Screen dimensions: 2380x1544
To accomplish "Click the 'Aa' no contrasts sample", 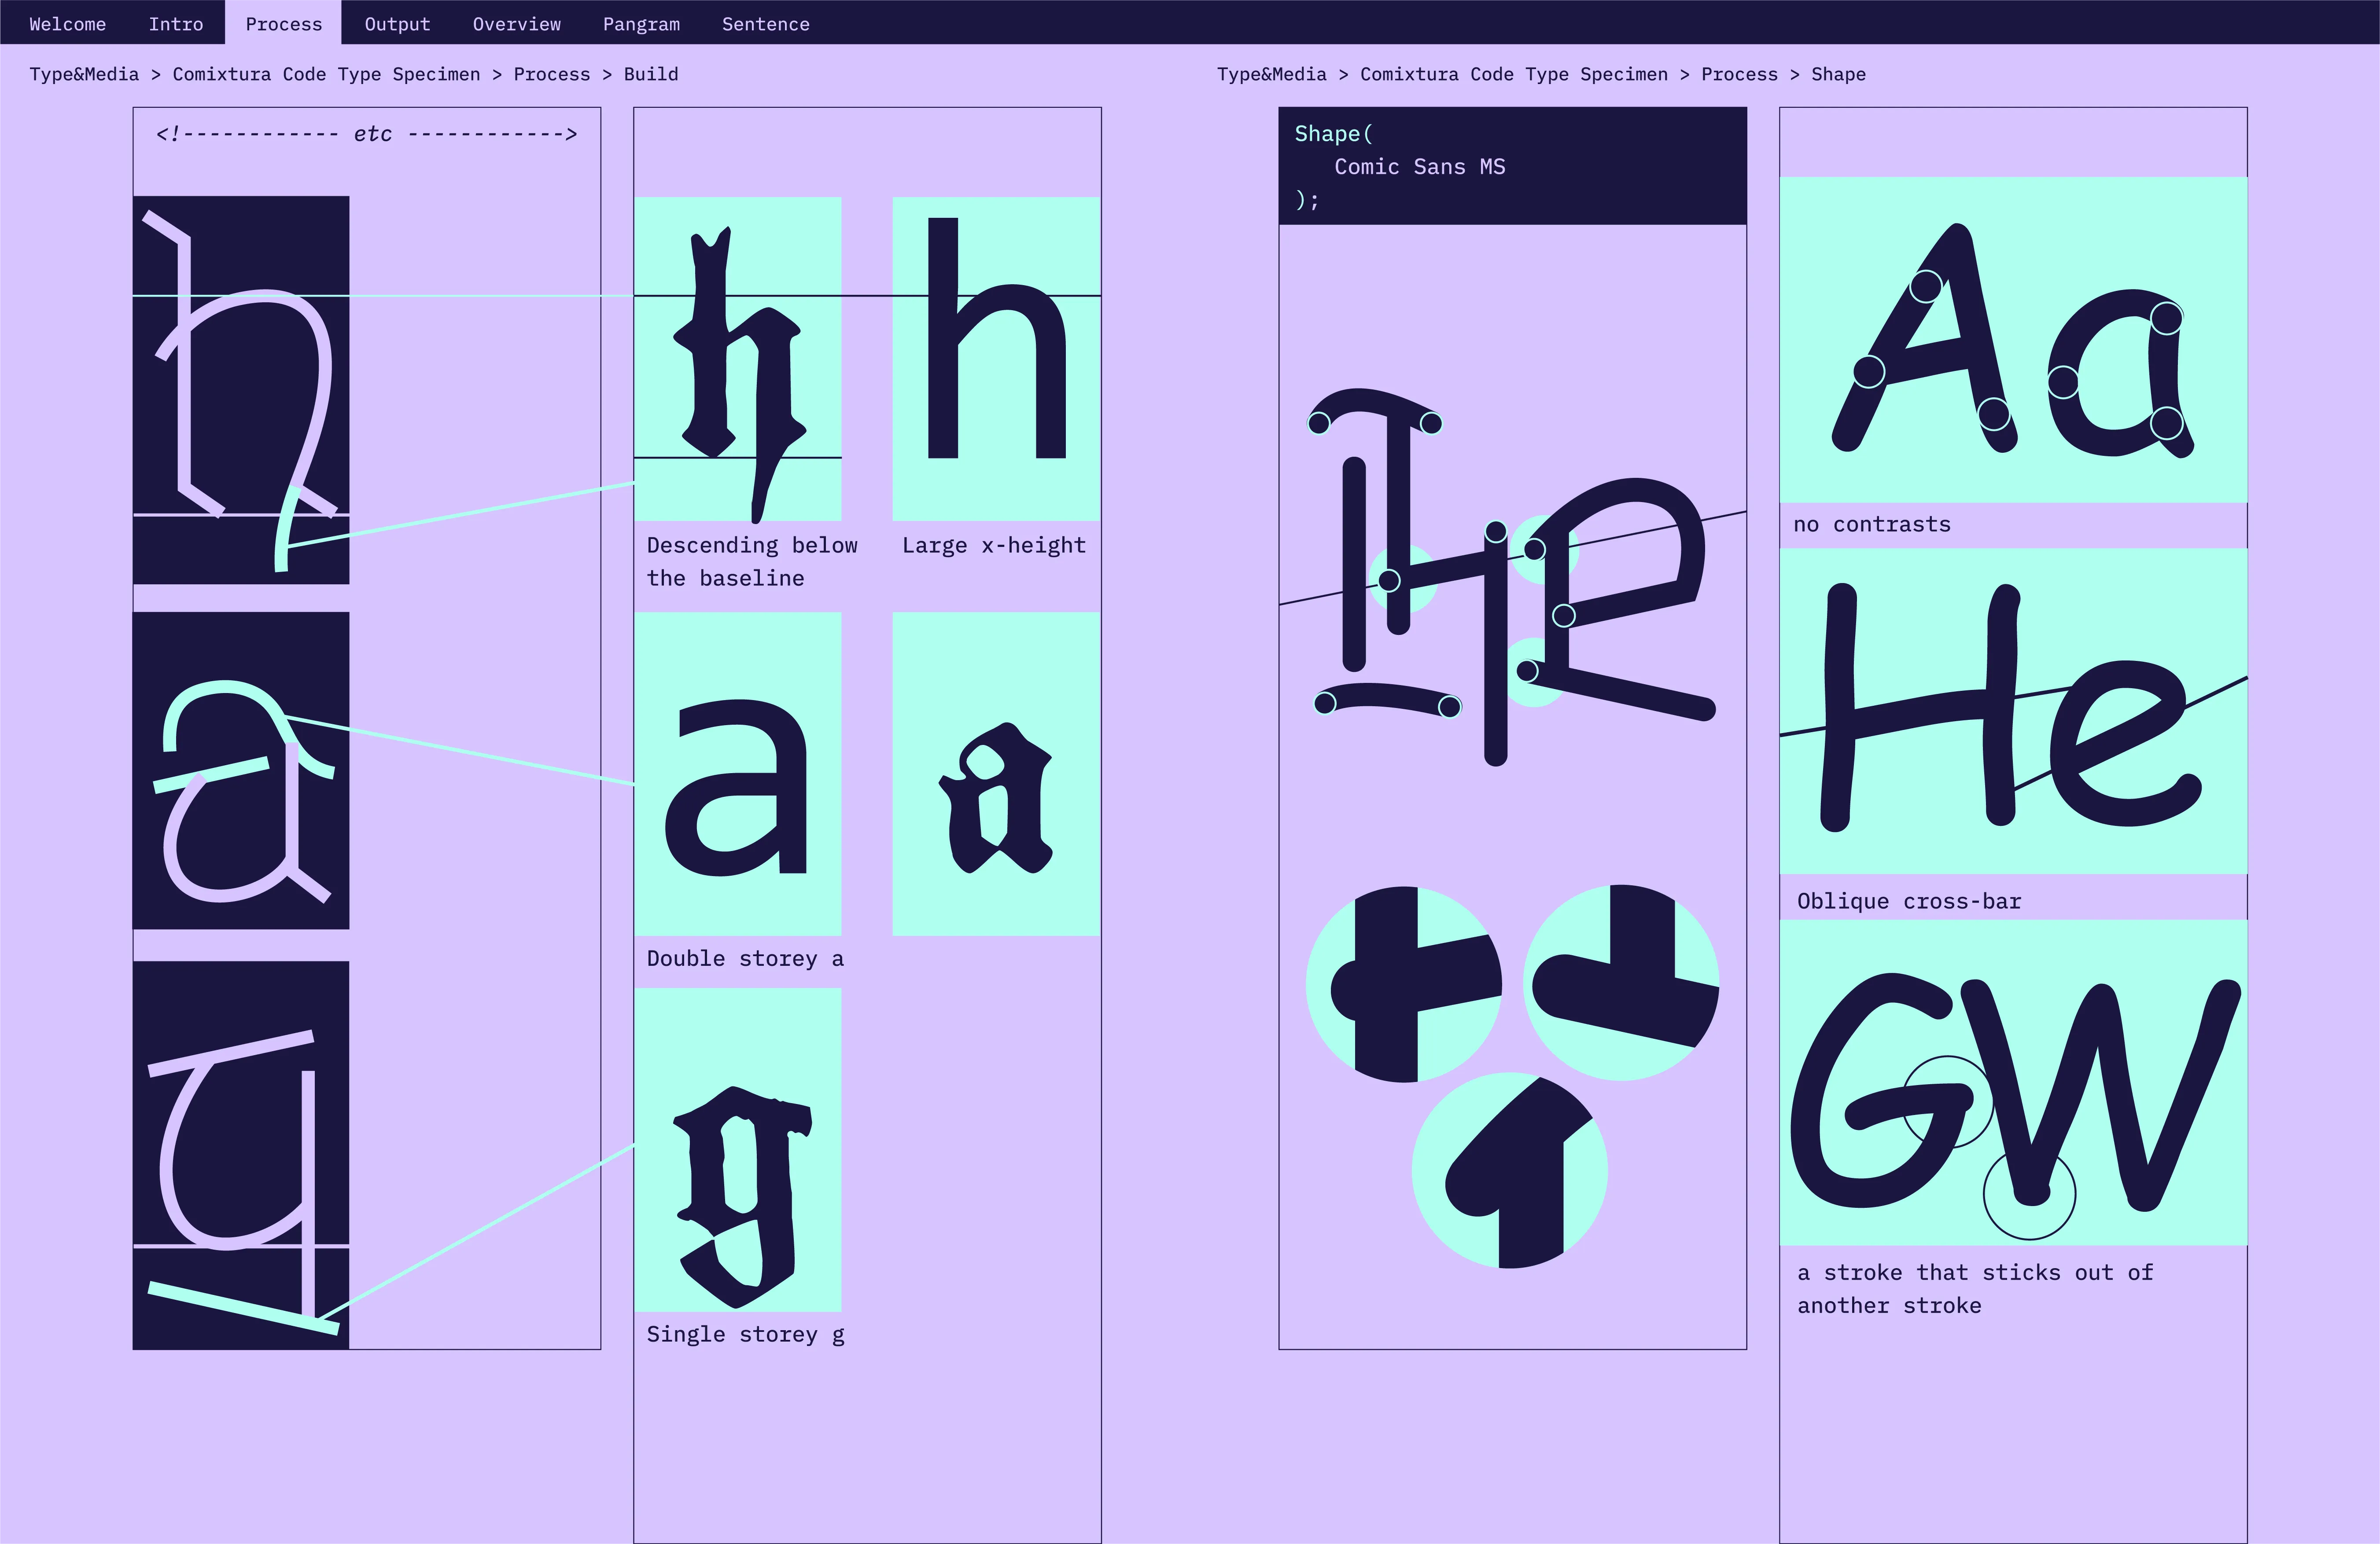I will (2013, 340).
